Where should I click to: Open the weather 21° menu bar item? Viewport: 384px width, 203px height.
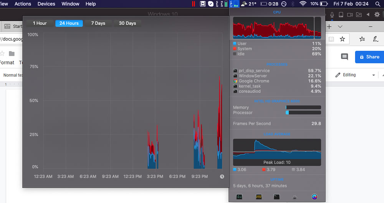click(249, 4)
